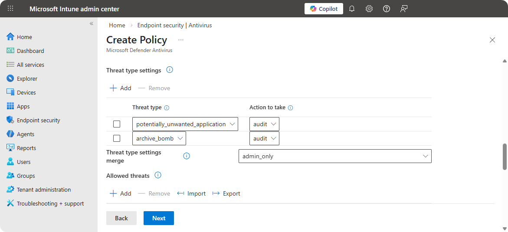Click info icon next to Allowed threats
This screenshot has width=508, height=232.
(x=158, y=176)
